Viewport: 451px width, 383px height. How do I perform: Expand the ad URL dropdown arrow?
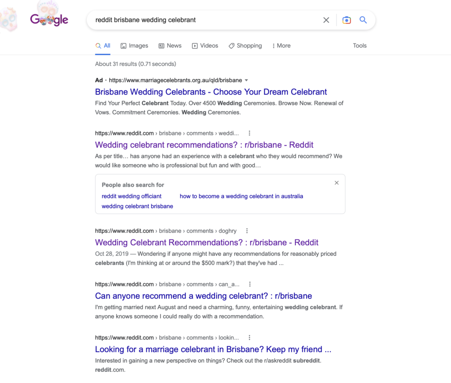tap(246, 80)
